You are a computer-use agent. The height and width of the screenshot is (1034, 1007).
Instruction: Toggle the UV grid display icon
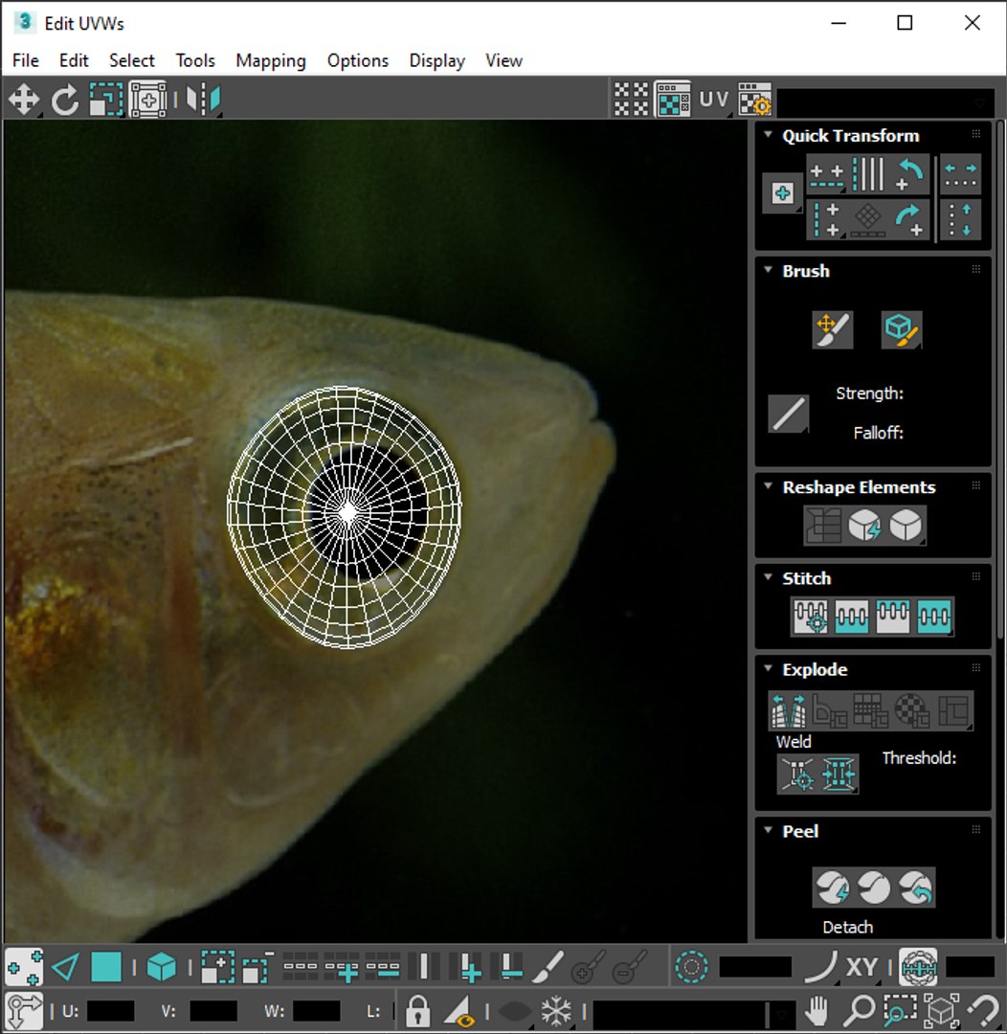(631, 100)
